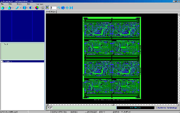
Task: Click the folder icon with green up arrow
Action: (3, 8)
